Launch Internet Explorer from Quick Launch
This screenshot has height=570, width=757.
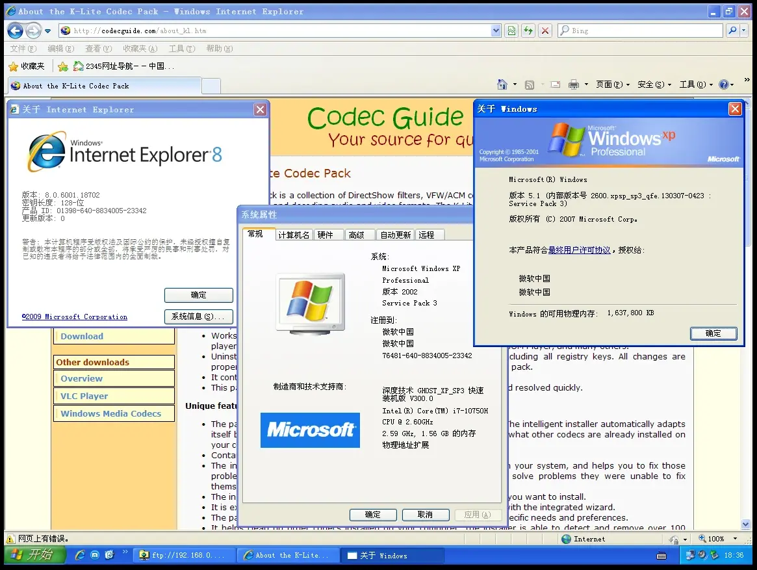(x=80, y=555)
